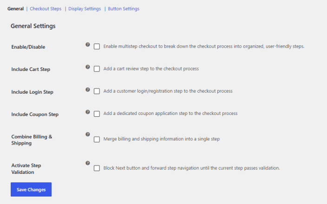Open the Display Settings tab

pyautogui.click(x=85, y=9)
